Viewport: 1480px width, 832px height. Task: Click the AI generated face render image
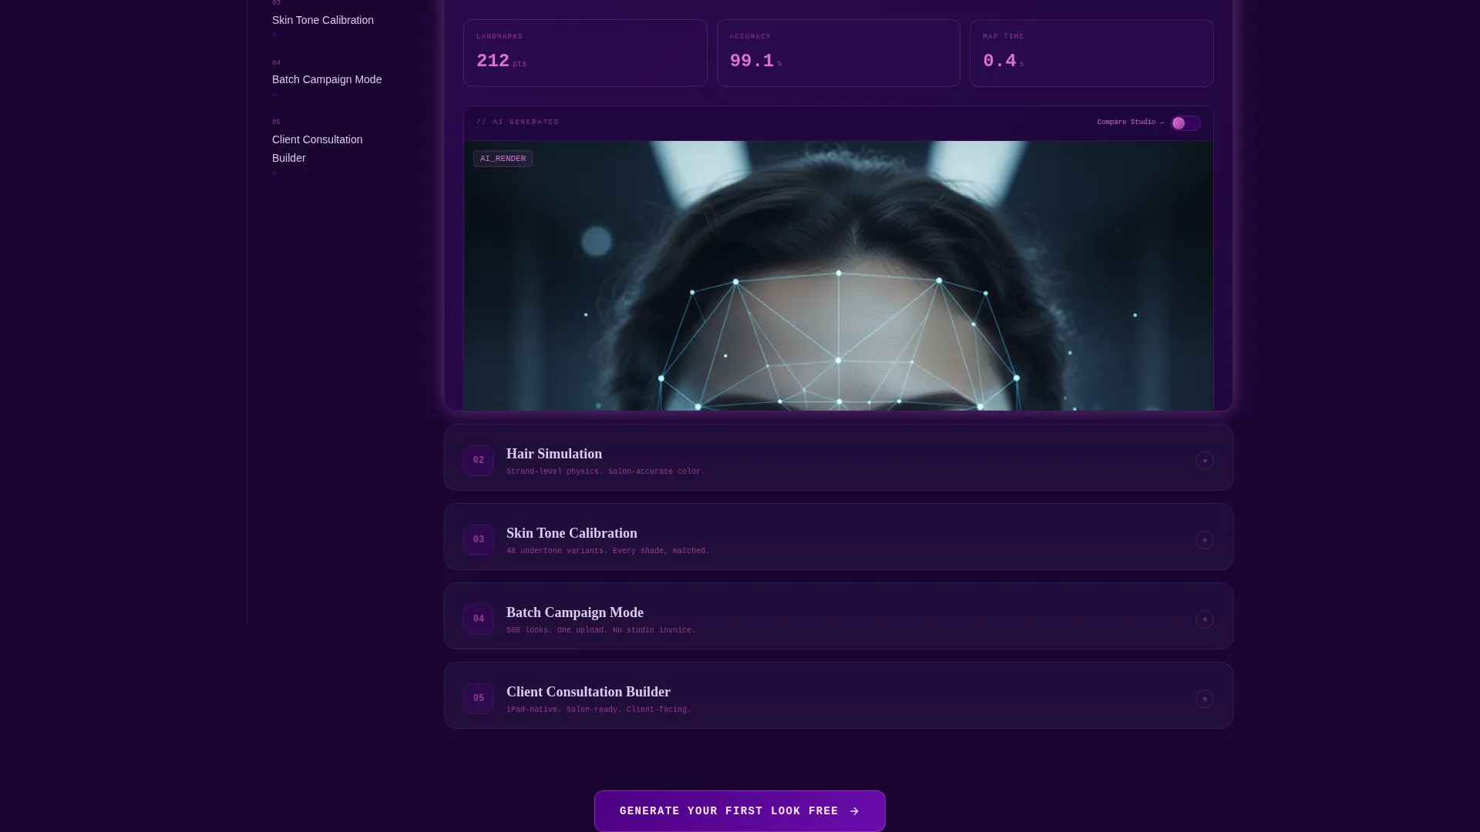tap(838, 275)
